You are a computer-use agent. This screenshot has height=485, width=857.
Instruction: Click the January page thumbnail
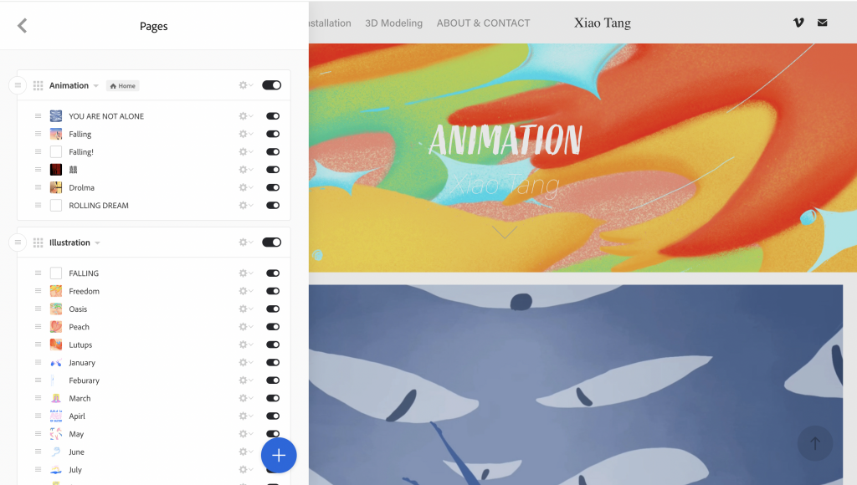(x=56, y=363)
